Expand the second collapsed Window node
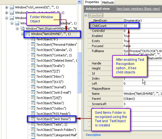 point(7,13)
